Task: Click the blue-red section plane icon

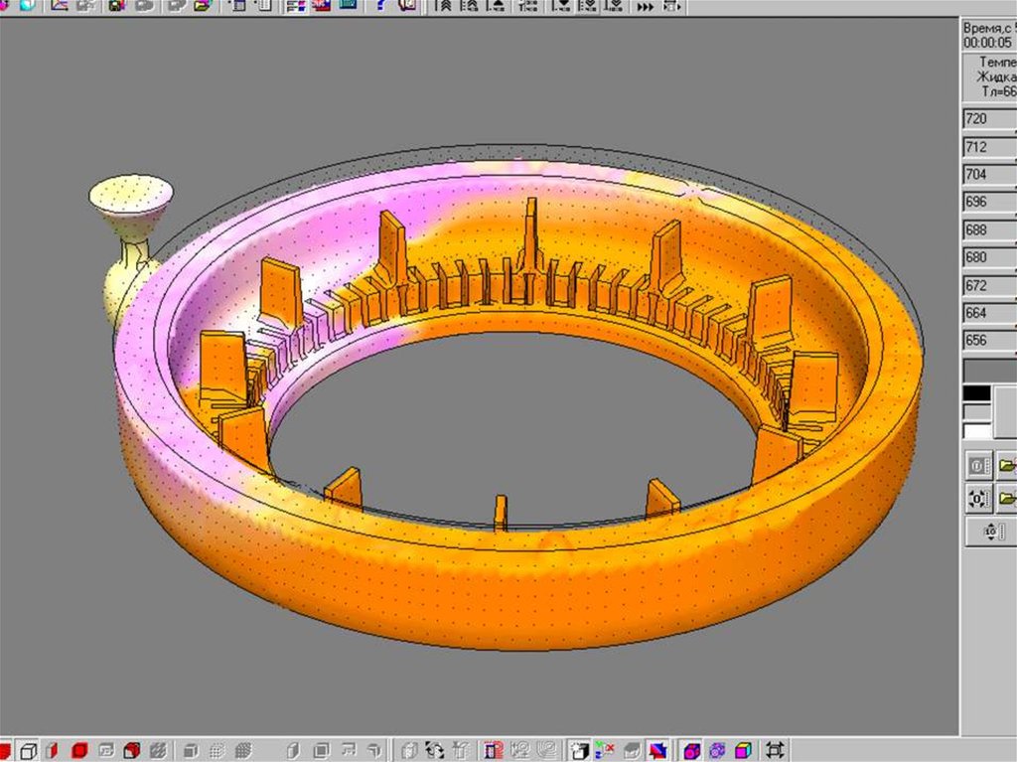Action: (x=657, y=750)
